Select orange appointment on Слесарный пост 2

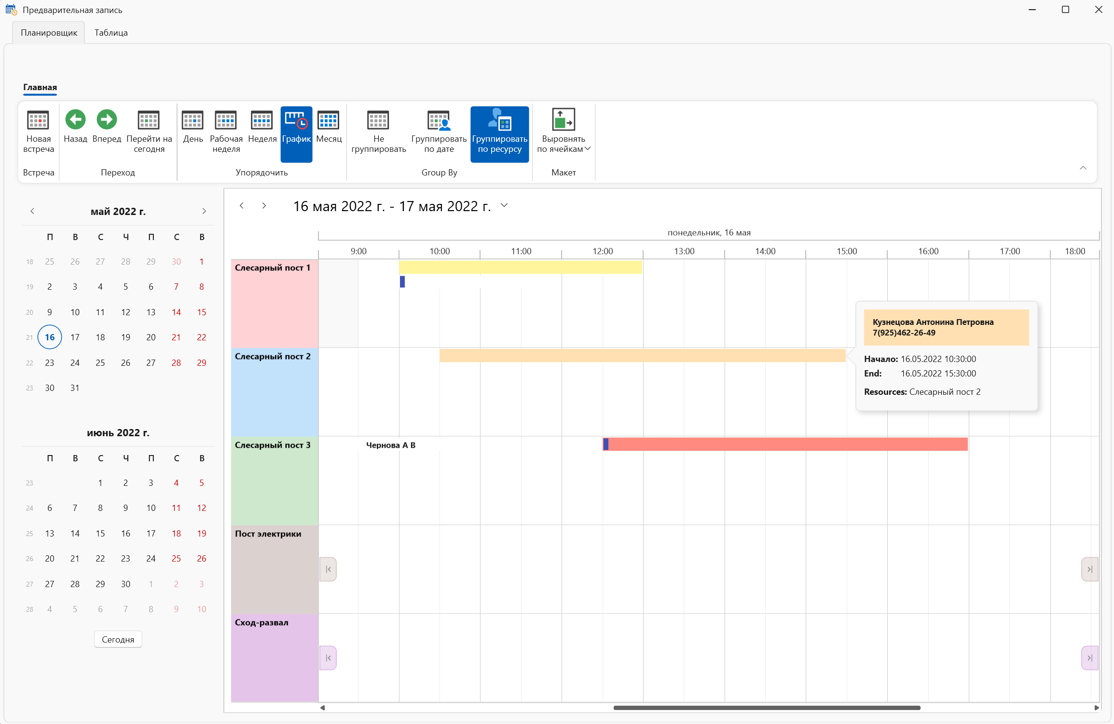[642, 356]
